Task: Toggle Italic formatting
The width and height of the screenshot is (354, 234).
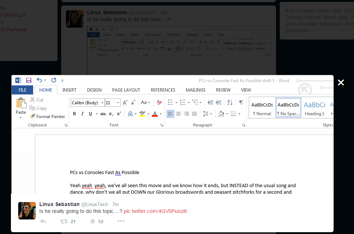Action: 82,114
